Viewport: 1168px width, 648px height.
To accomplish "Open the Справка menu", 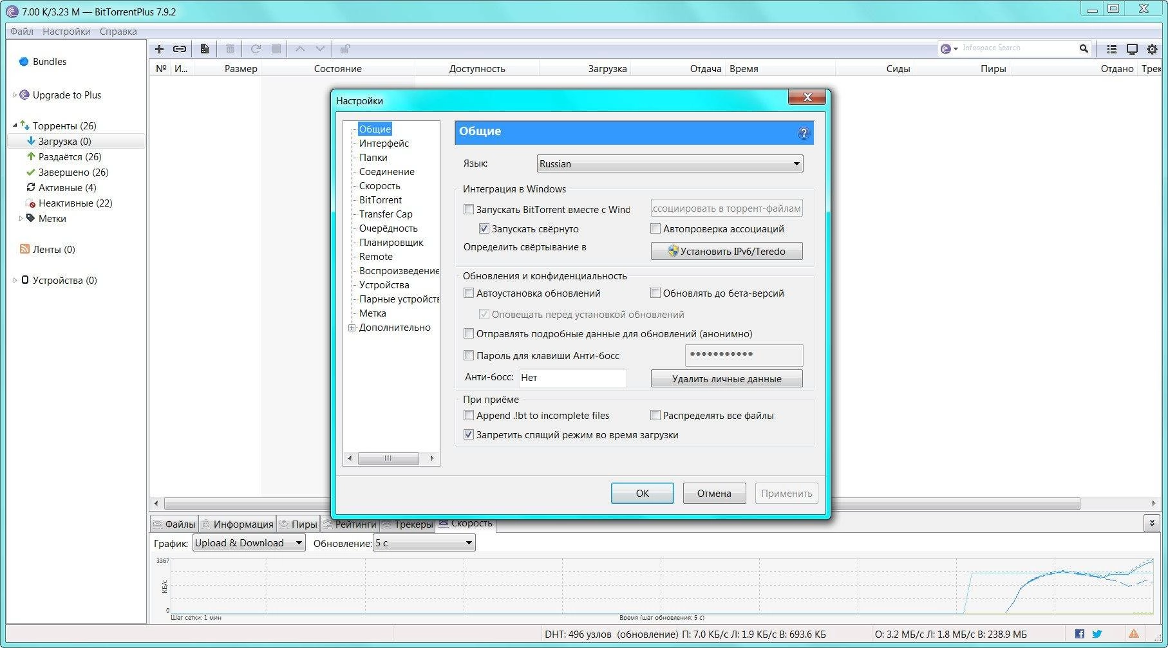I will (118, 31).
